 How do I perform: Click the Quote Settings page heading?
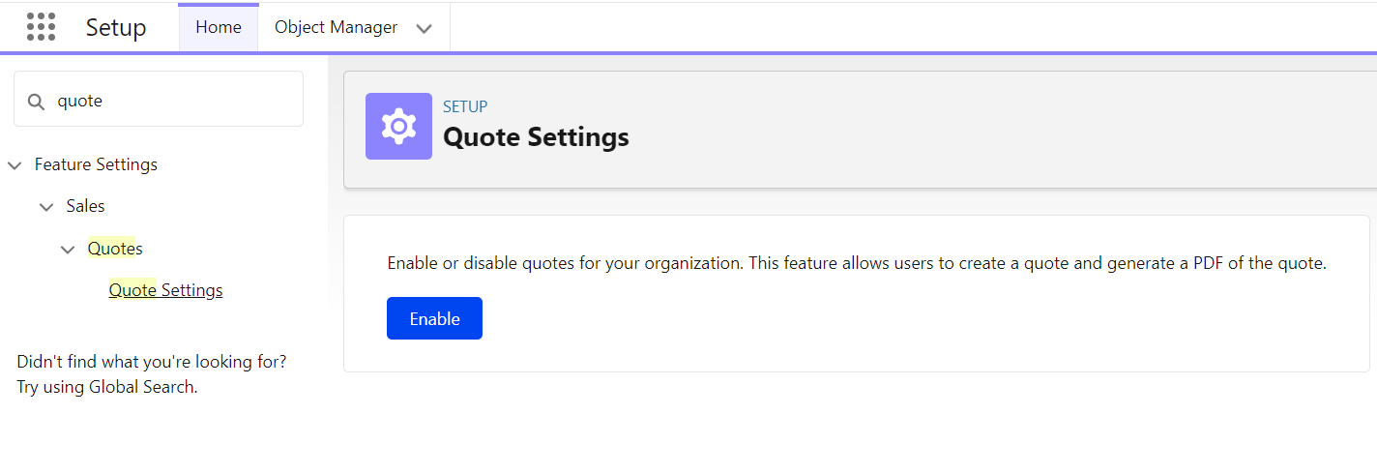click(x=536, y=137)
